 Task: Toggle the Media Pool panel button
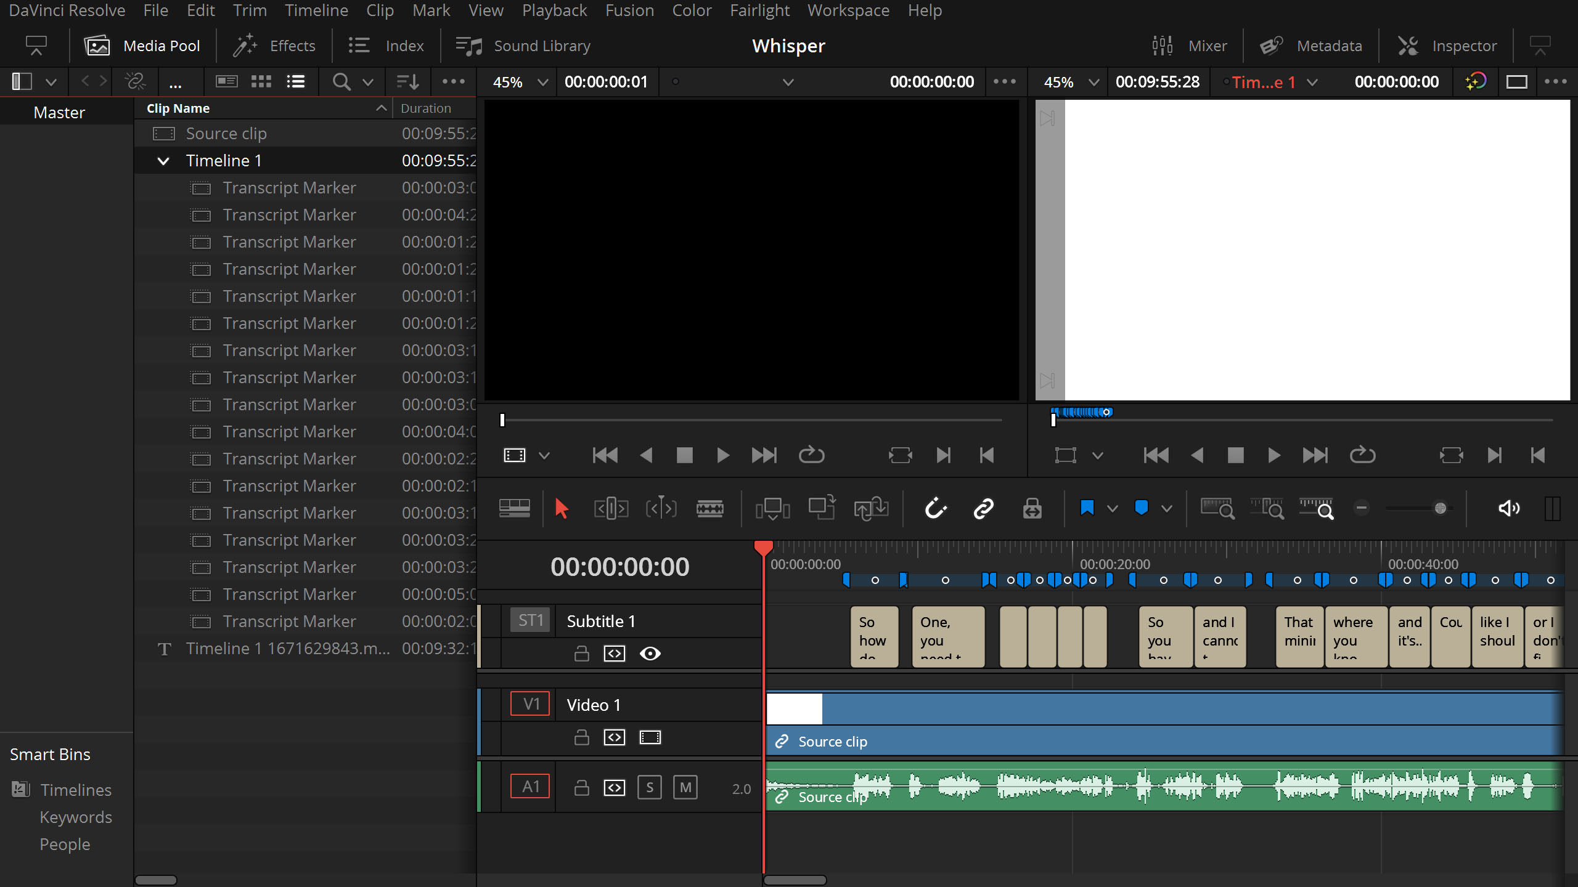pyautogui.click(x=142, y=46)
